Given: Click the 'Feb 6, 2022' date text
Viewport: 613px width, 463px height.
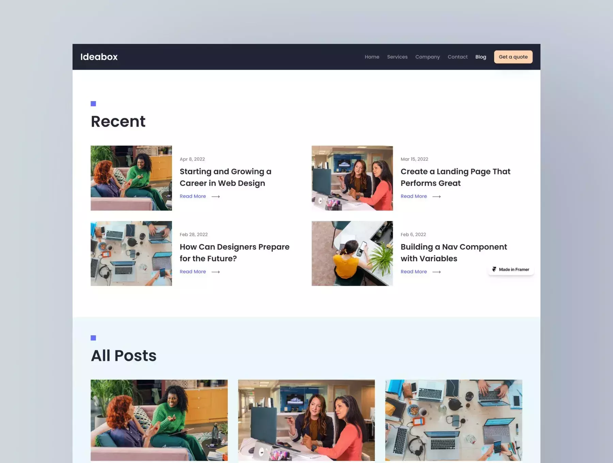Looking at the screenshot, I should coord(413,235).
